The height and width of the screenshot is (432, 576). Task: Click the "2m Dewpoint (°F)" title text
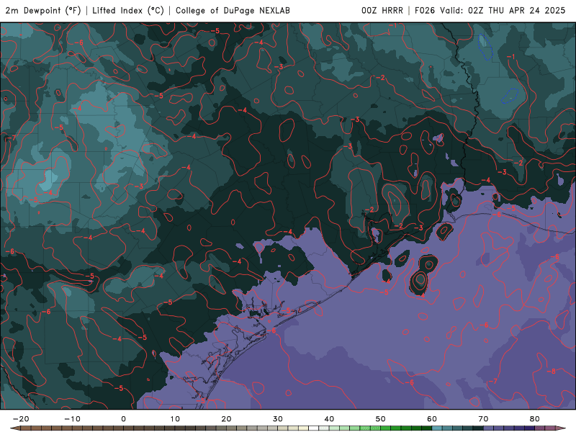43,11
